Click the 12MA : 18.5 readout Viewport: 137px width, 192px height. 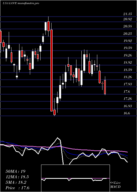[x=18, y=177]
